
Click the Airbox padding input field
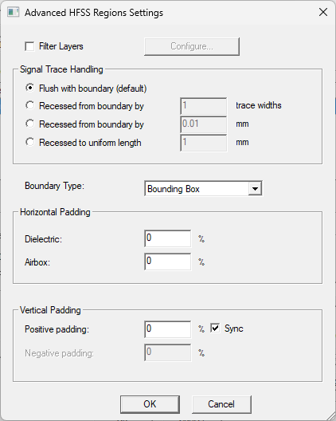click(167, 262)
